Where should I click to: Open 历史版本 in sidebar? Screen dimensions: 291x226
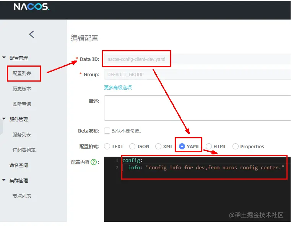tap(22, 88)
